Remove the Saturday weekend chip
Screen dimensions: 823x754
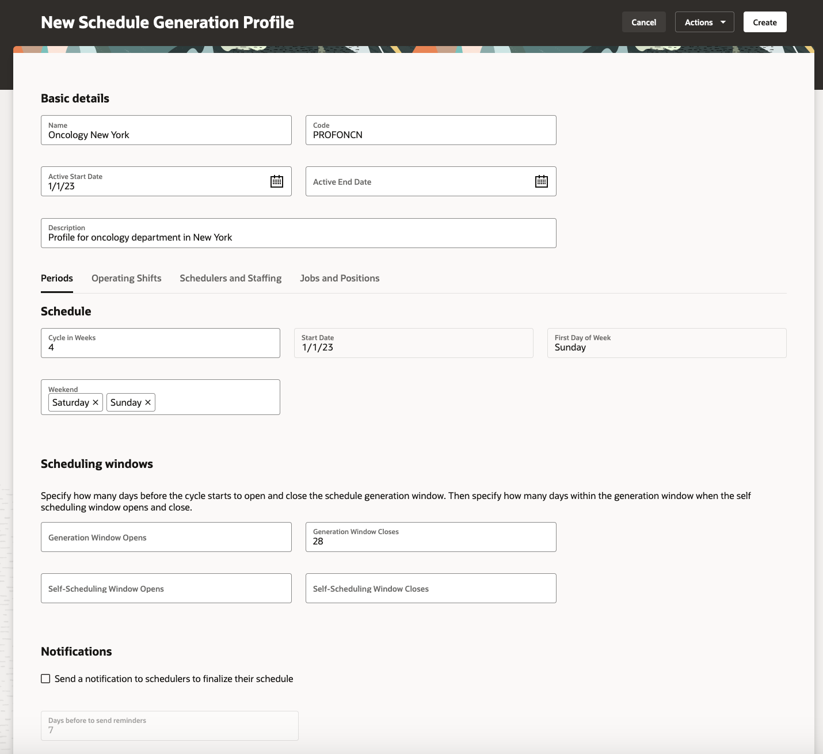click(x=95, y=402)
